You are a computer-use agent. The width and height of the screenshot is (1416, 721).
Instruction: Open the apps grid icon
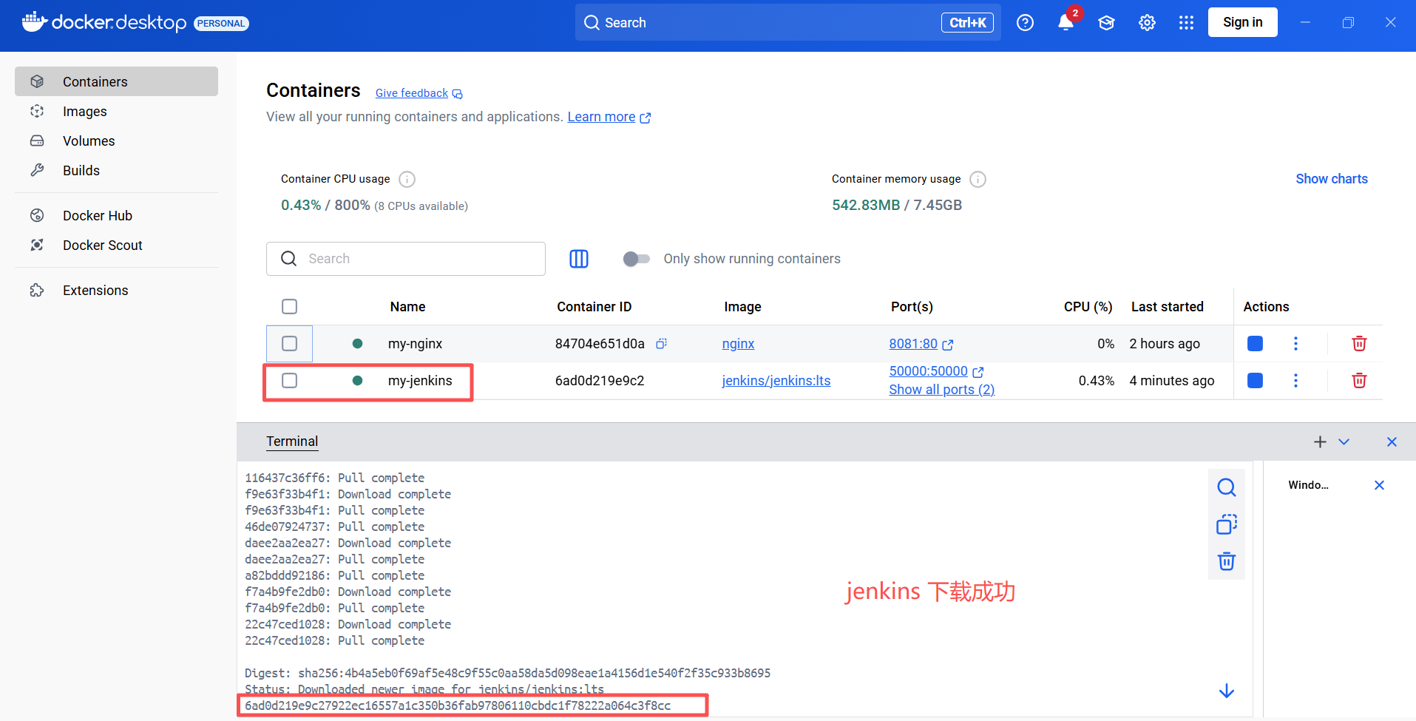[x=1186, y=23]
